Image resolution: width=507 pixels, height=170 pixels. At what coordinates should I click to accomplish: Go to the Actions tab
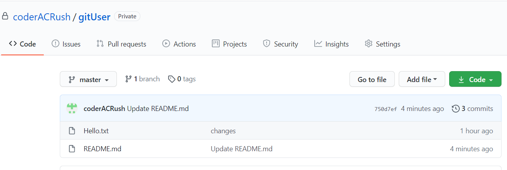point(179,44)
